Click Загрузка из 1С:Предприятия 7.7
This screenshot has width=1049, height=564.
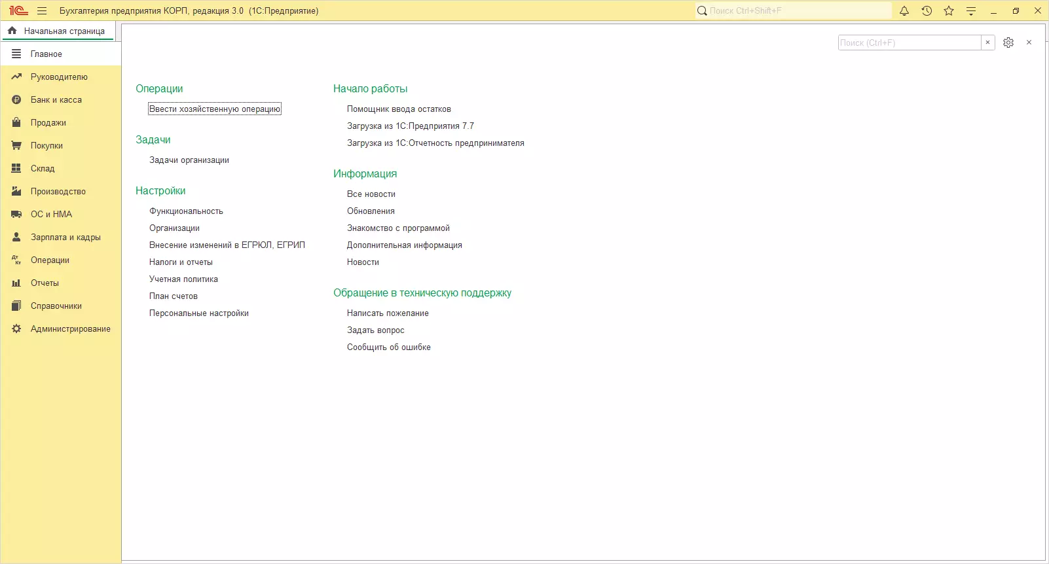[411, 126]
